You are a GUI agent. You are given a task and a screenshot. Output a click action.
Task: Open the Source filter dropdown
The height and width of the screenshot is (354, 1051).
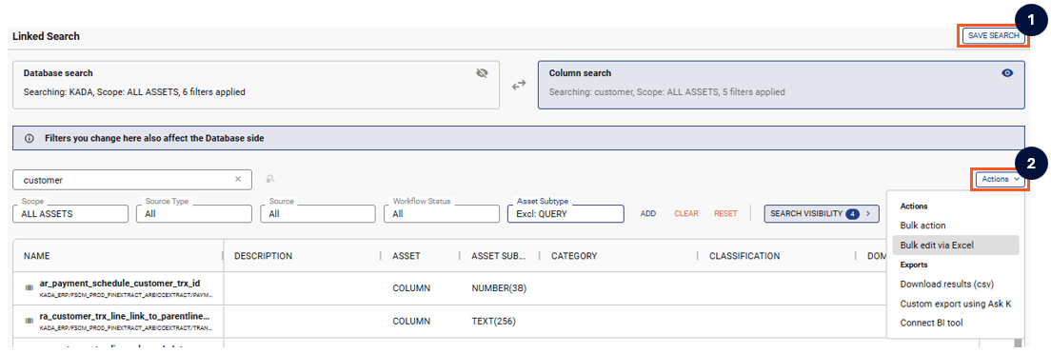[318, 214]
